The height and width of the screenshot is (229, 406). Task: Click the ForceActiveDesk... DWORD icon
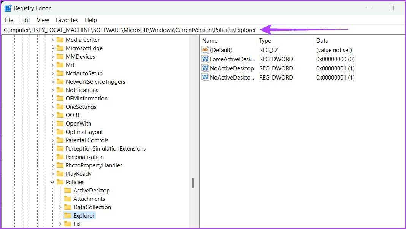tap(205, 59)
